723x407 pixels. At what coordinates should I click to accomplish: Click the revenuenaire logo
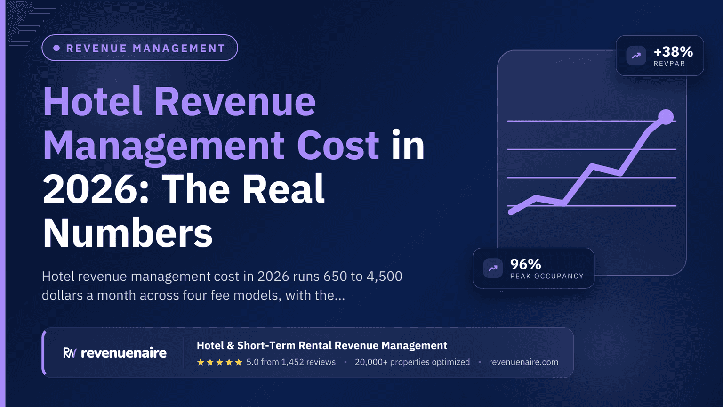[x=115, y=353]
